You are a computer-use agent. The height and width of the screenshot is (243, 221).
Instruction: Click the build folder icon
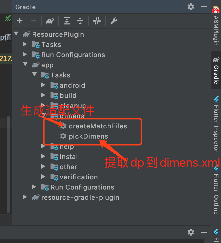pos(54,96)
